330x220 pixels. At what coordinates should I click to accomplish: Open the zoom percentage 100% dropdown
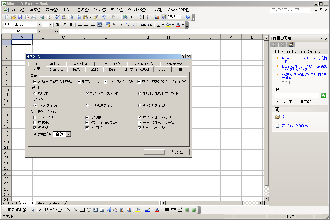pos(182,17)
